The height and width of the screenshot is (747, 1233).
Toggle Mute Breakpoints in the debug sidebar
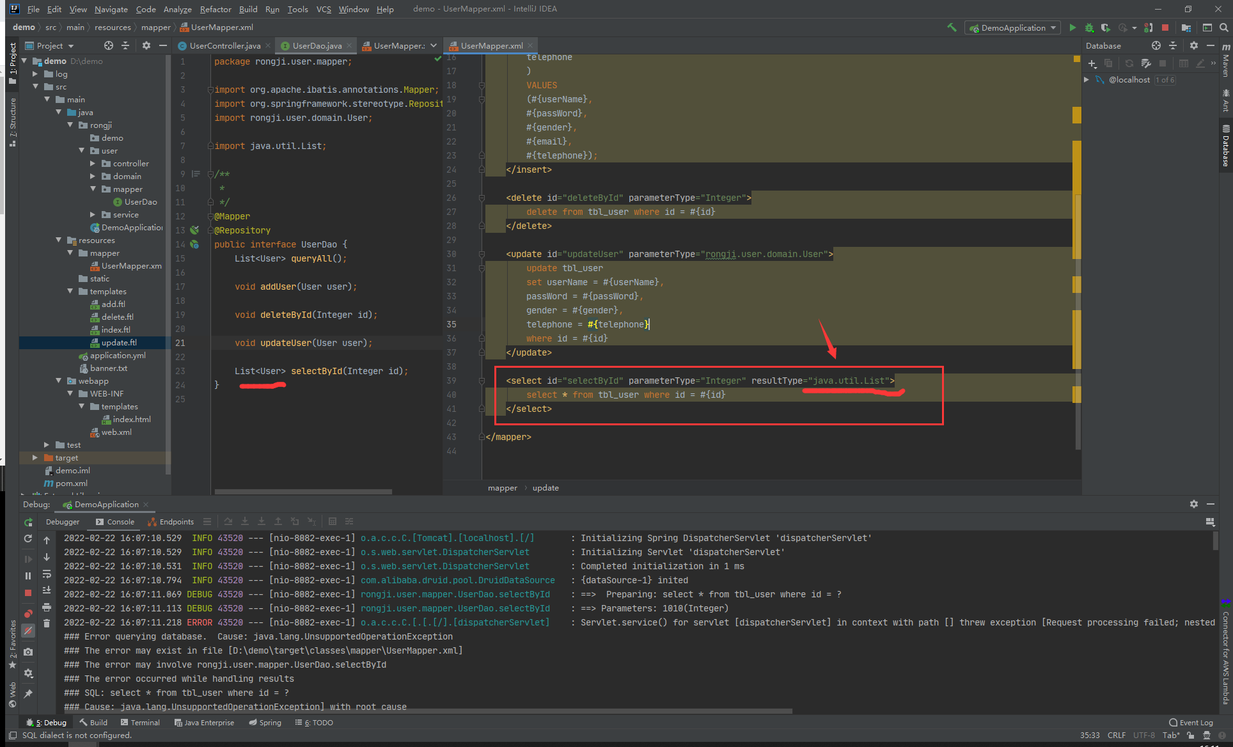pos(28,631)
